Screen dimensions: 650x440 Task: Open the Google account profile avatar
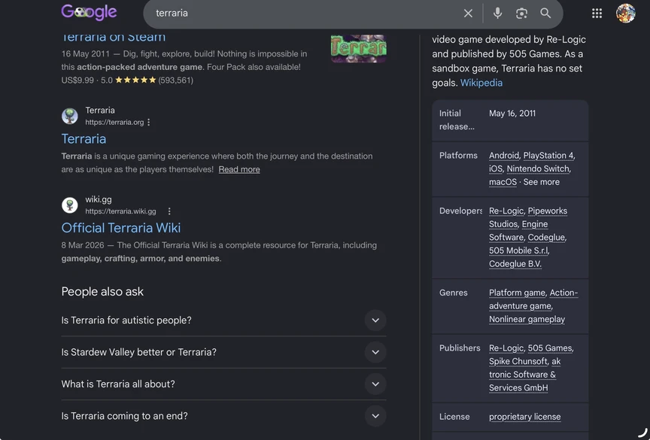coord(625,14)
